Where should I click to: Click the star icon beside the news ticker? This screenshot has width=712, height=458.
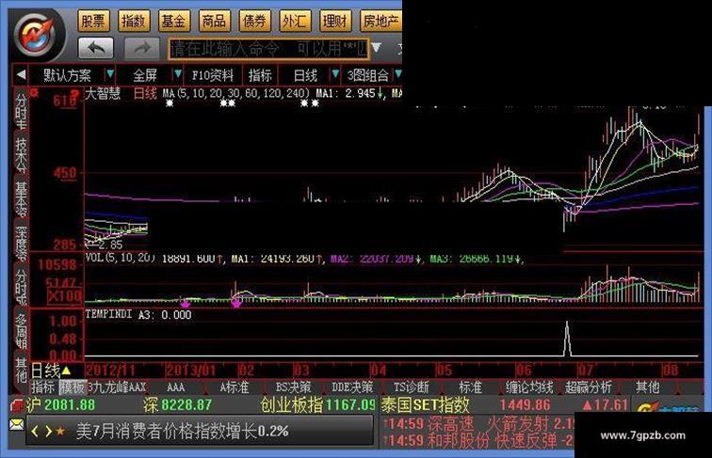tap(60, 432)
